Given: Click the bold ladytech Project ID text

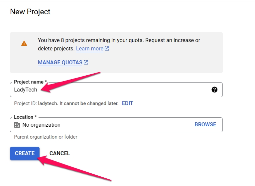Looking at the screenshot, I should pyautogui.click(x=48, y=103).
